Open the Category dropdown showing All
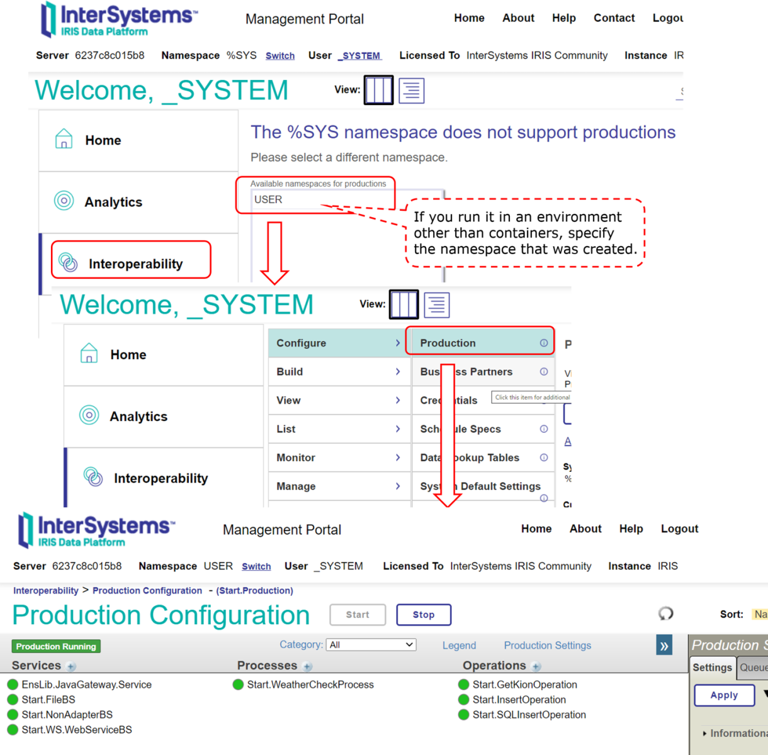The image size is (768, 755). [371, 644]
